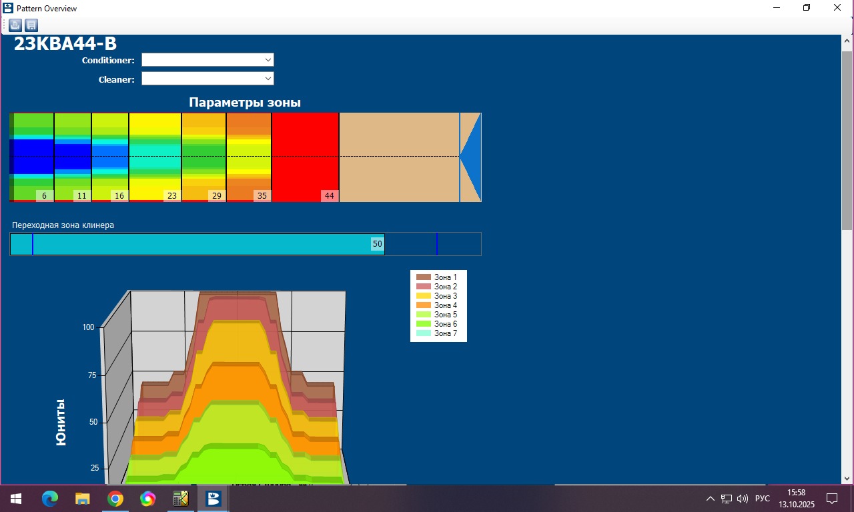Open the Windows Start menu
Screen dimensions: 854x512
click(x=15, y=499)
